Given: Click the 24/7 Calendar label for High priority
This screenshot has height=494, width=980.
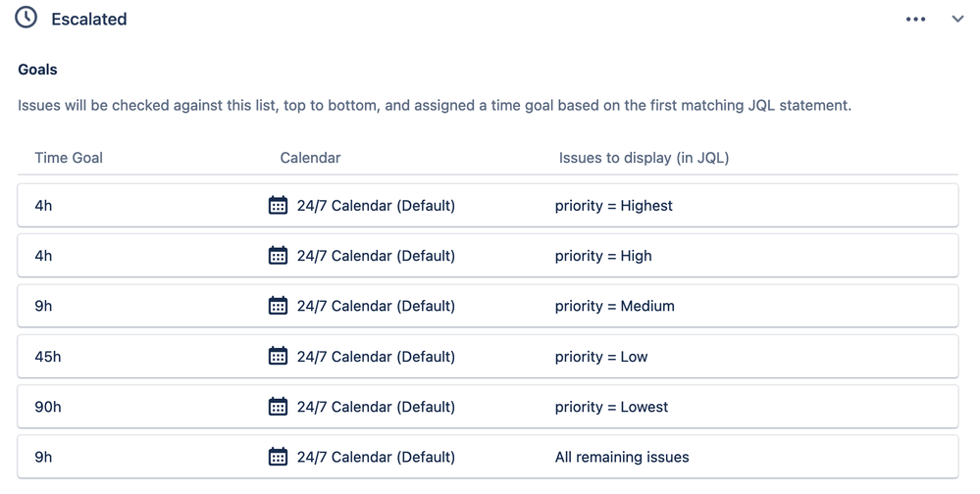Looking at the screenshot, I should tap(376, 256).
